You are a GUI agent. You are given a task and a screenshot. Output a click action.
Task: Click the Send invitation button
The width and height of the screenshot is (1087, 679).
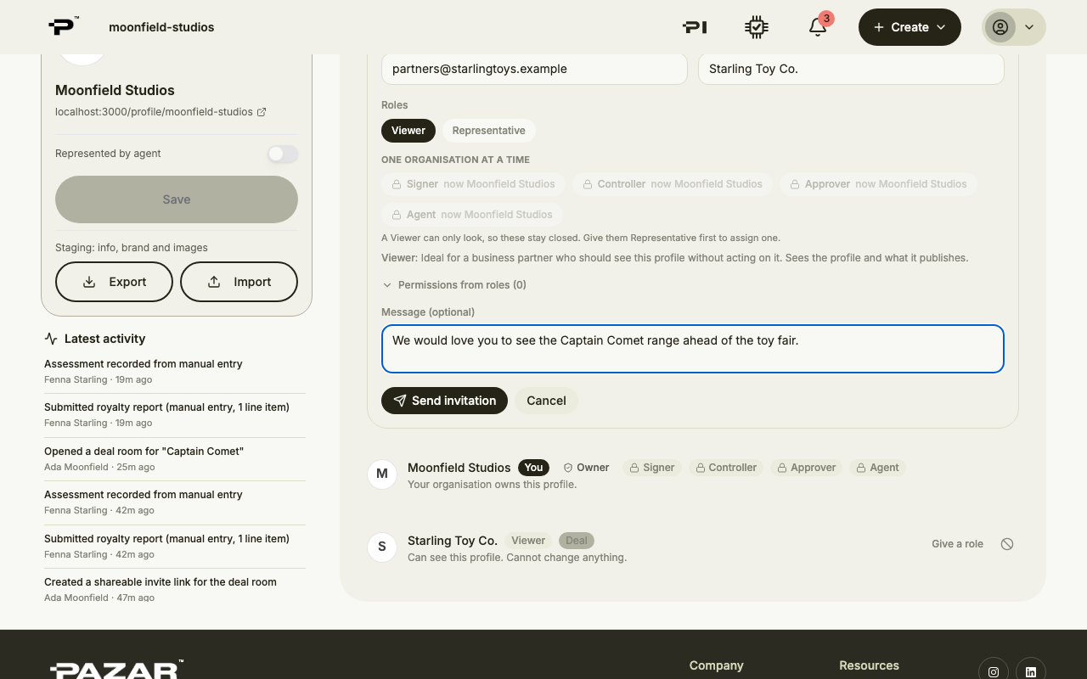tap(444, 401)
